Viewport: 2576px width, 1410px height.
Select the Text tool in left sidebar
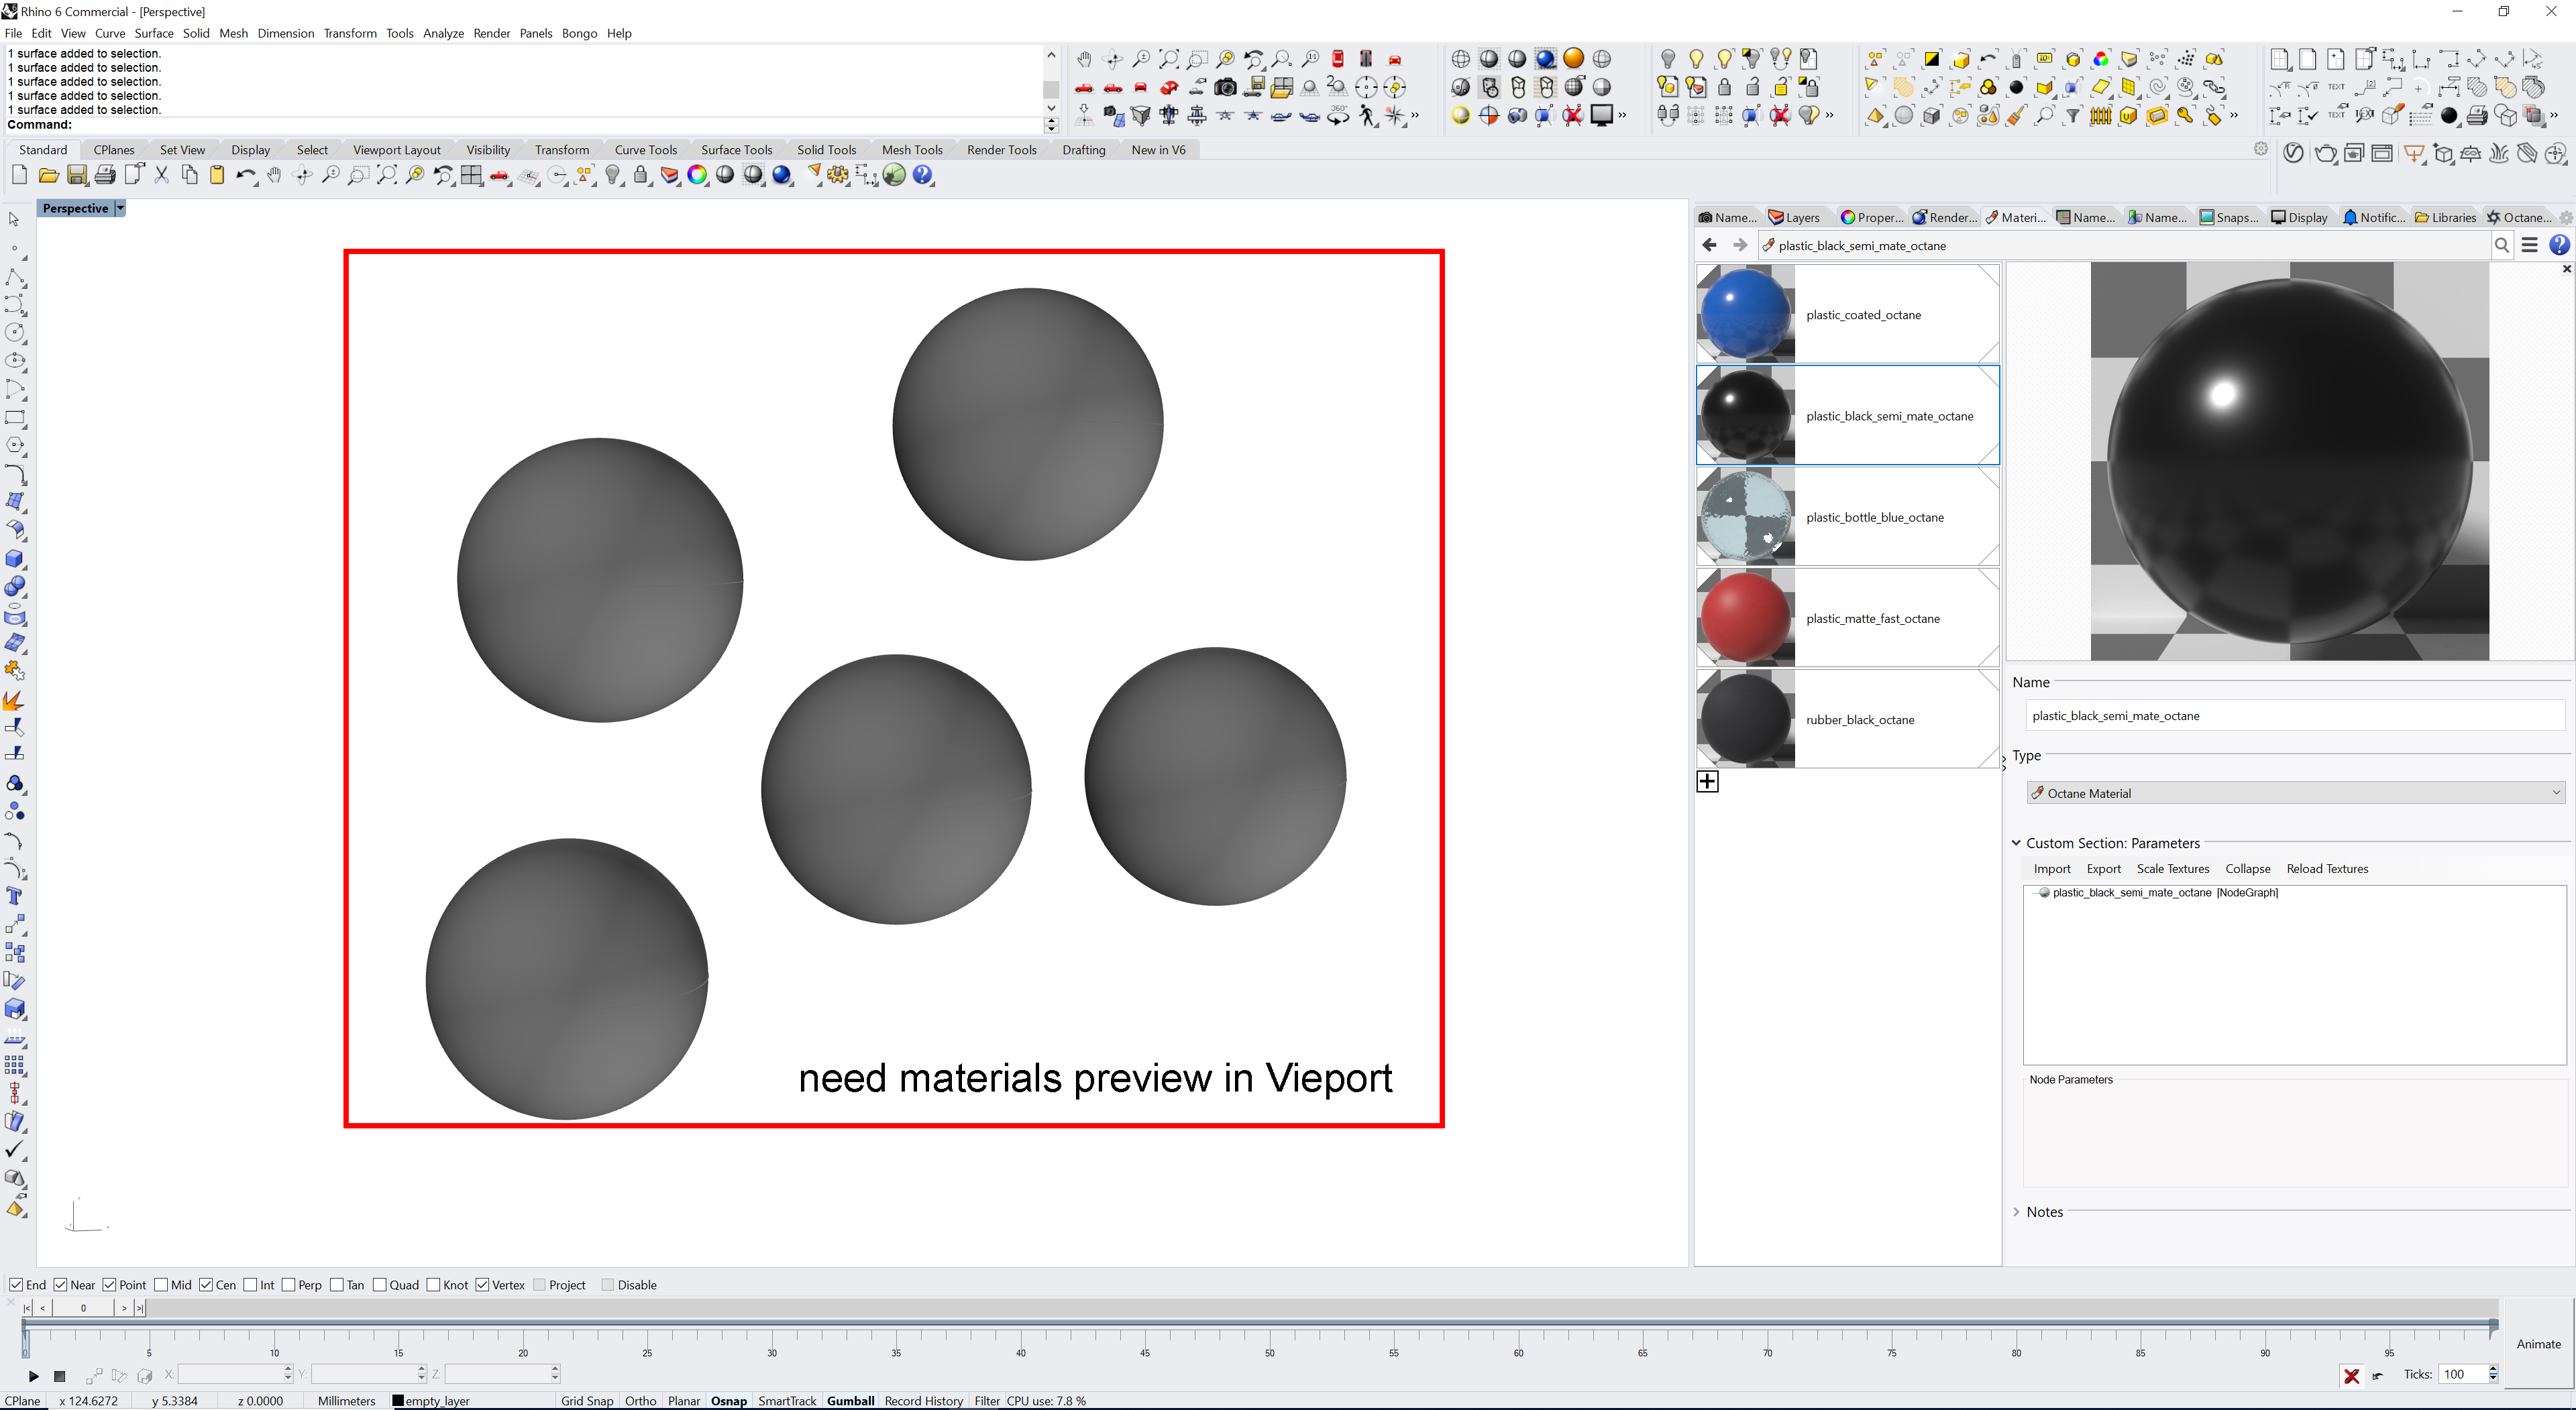click(15, 896)
